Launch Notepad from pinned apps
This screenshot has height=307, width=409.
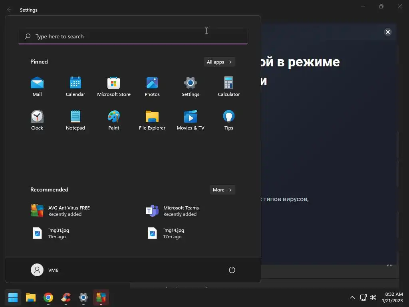[75, 120]
